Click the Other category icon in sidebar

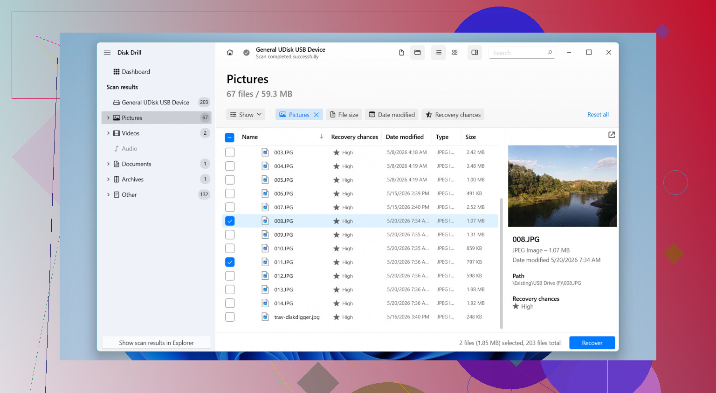117,195
